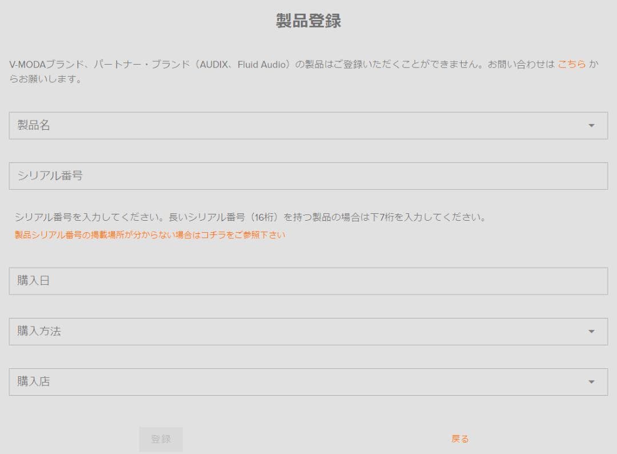
Task: Expand the 購入方法 dropdown
Action: click(297, 332)
